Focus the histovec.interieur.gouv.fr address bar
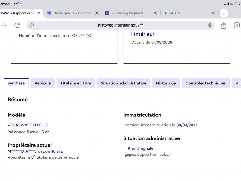 [120, 25]
